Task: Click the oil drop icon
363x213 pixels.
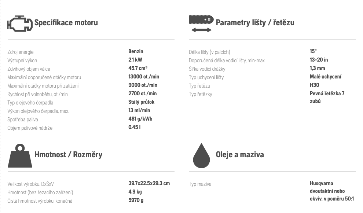Action: coord(201,155)
